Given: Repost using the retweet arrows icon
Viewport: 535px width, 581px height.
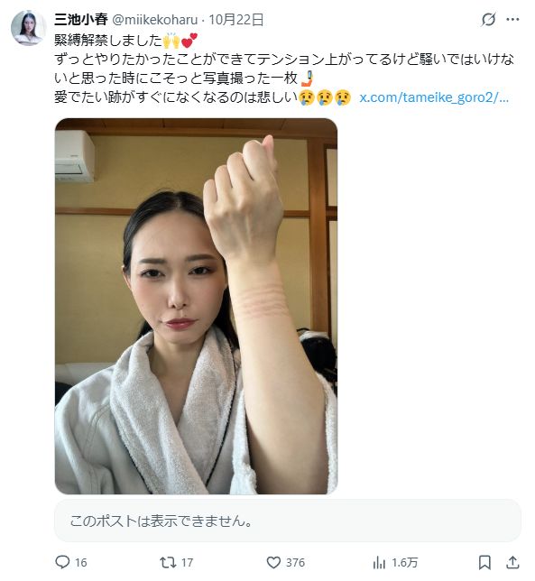Looking at the screenshot, I should pyautogui.click(x=168, y=562).
